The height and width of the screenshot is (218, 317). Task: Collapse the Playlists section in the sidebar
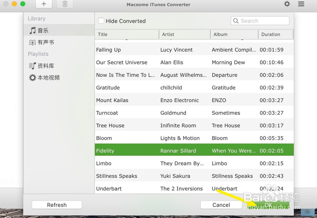coord(38,54)
